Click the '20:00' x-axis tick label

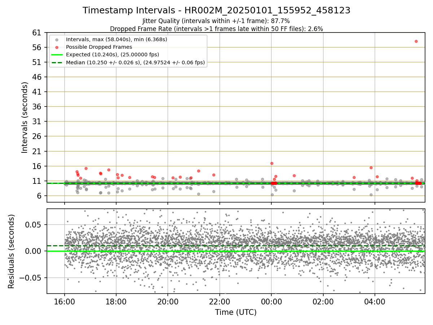(x=168, y=302)
